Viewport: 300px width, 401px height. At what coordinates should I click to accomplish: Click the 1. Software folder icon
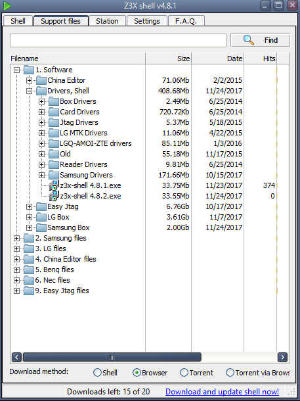click(29, 70)
